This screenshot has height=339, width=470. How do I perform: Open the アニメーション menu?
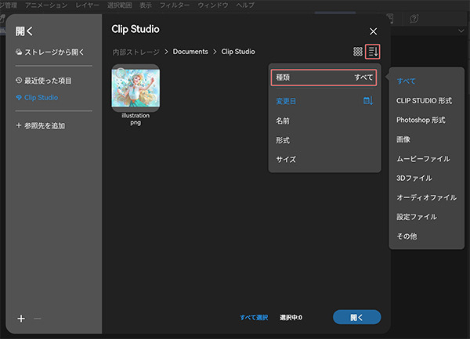tap(46, 5)
